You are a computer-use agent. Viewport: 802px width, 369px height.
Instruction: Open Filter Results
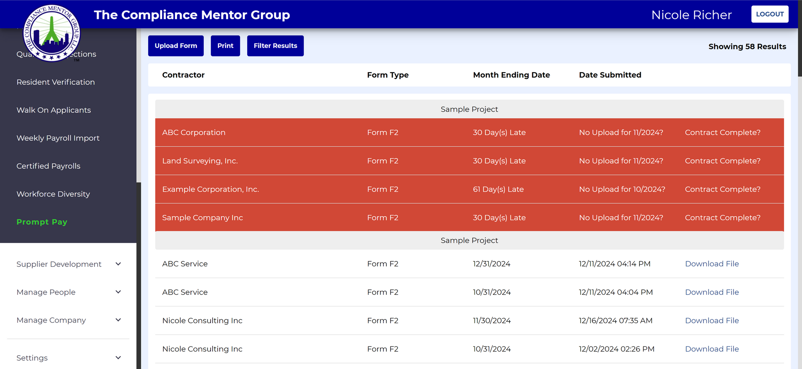[x=275, y=46]
